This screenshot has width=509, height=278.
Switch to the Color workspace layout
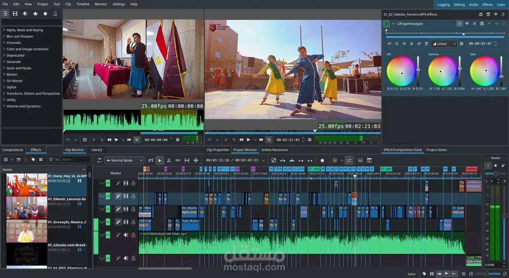click(501, 5)
